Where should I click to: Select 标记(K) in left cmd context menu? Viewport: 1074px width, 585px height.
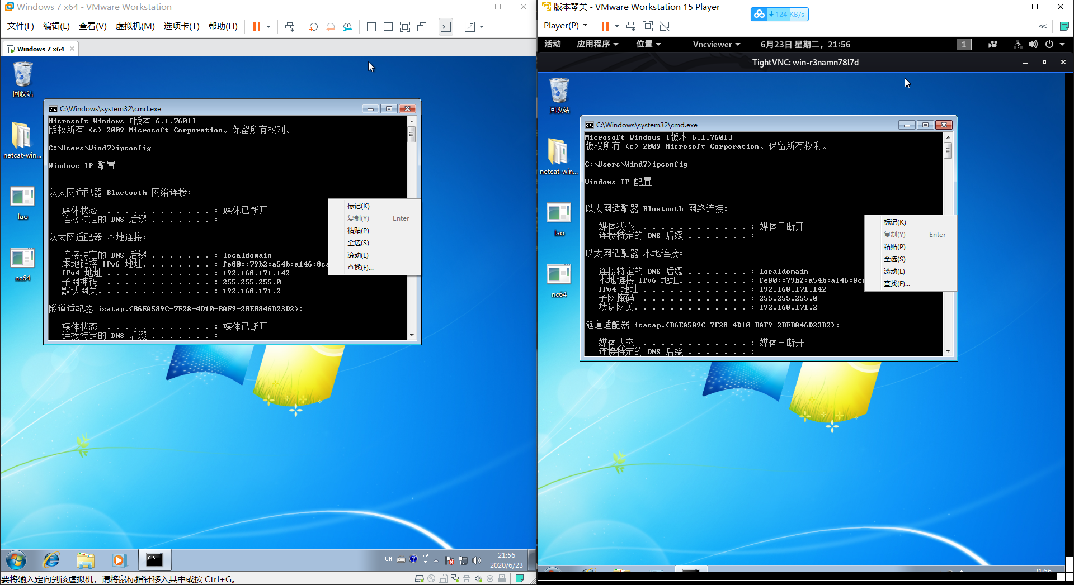point(374,206)
